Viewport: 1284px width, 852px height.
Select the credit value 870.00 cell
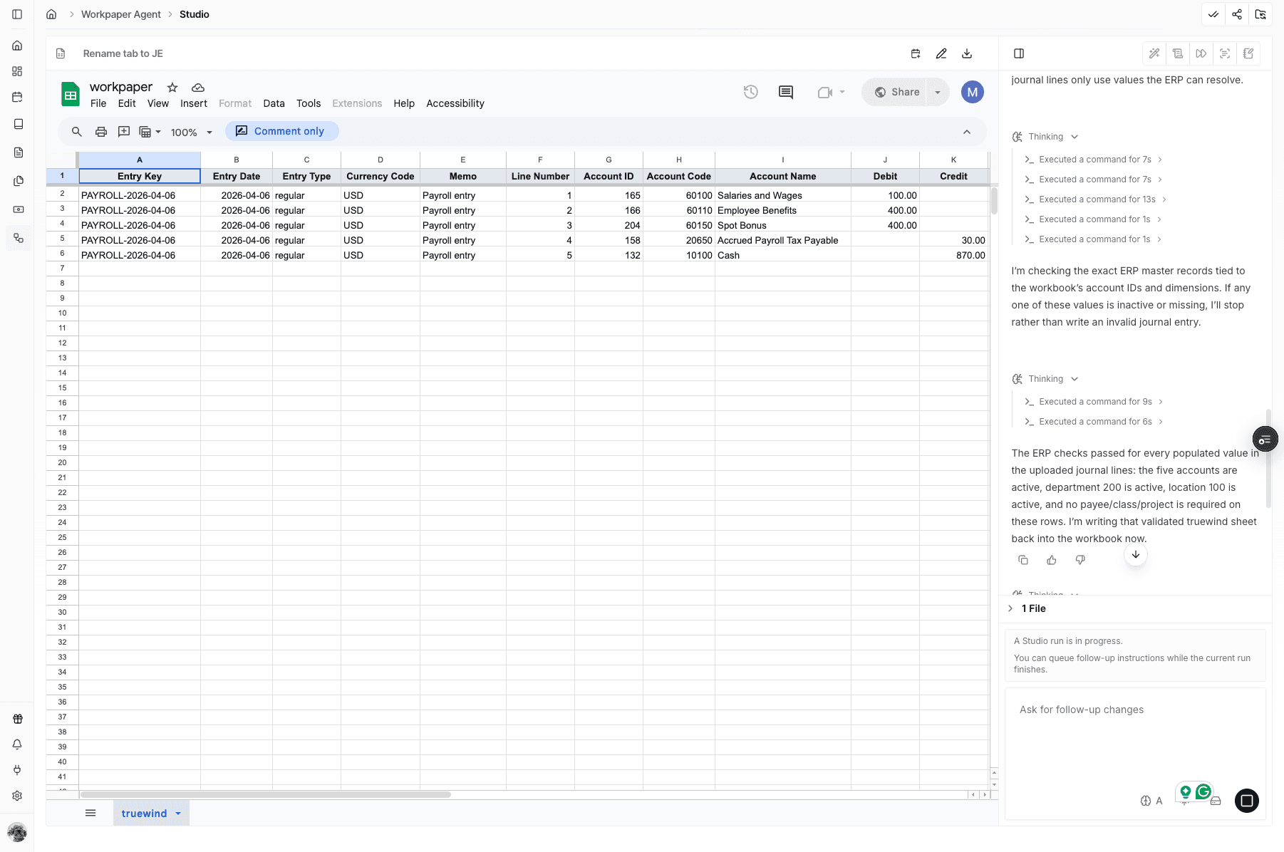(953, 255)
